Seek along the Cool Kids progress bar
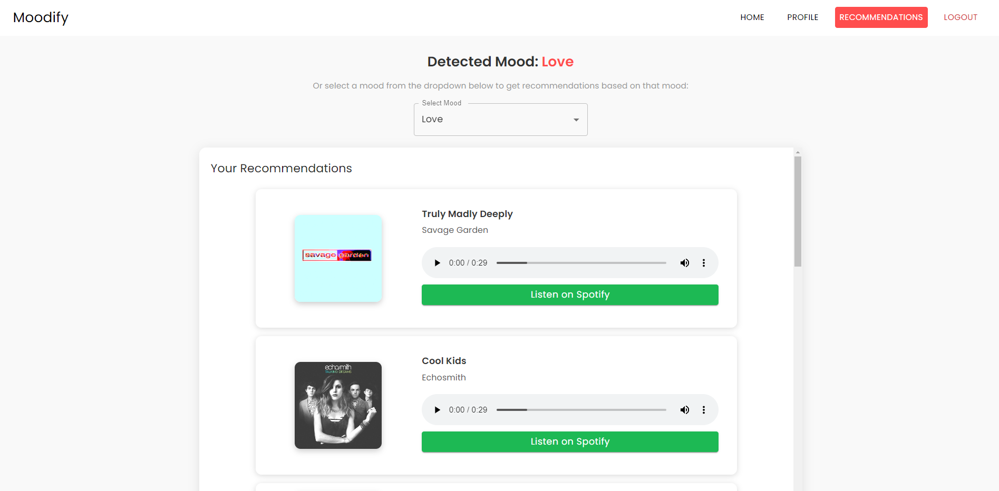Screen dimensions: 999x491 [581, 410]
